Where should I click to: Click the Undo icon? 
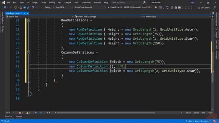(33, 8)
